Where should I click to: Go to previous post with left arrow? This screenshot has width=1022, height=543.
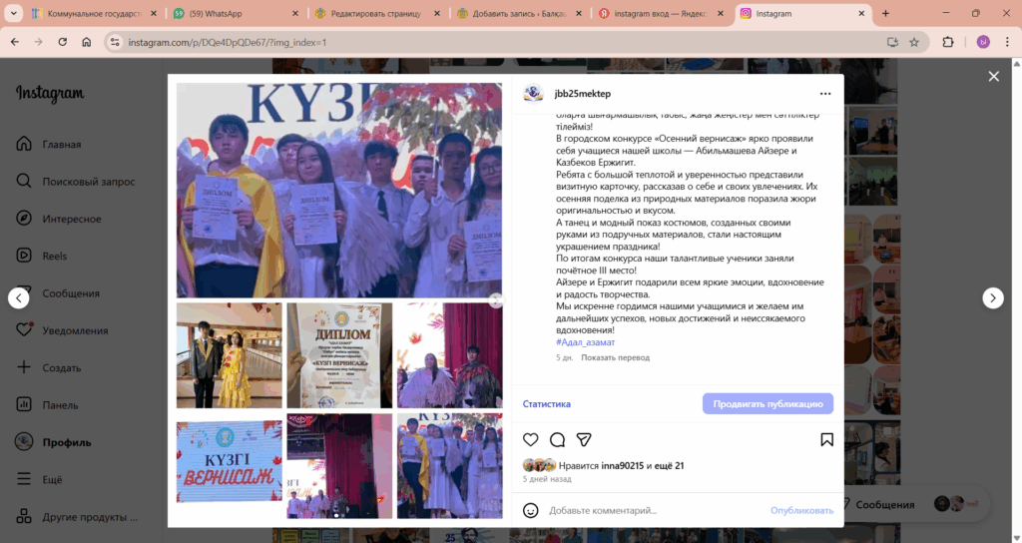tap(19, 297)
